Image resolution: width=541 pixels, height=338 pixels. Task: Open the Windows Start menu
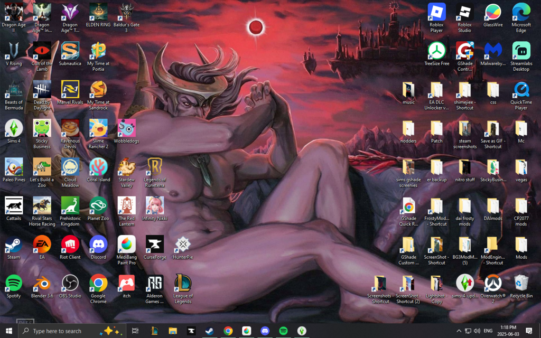point(8,331)
